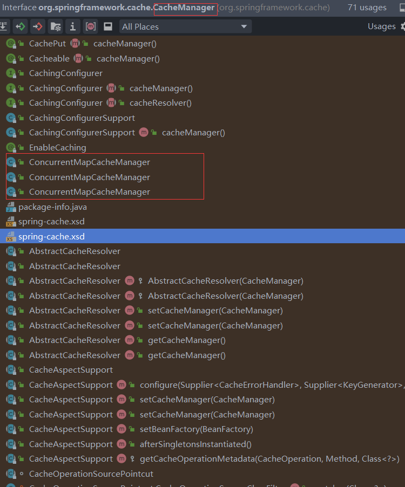Click the method icon before cacheResolver()
The height and width of the screenshot is (487, 405).
pos(111,103)
